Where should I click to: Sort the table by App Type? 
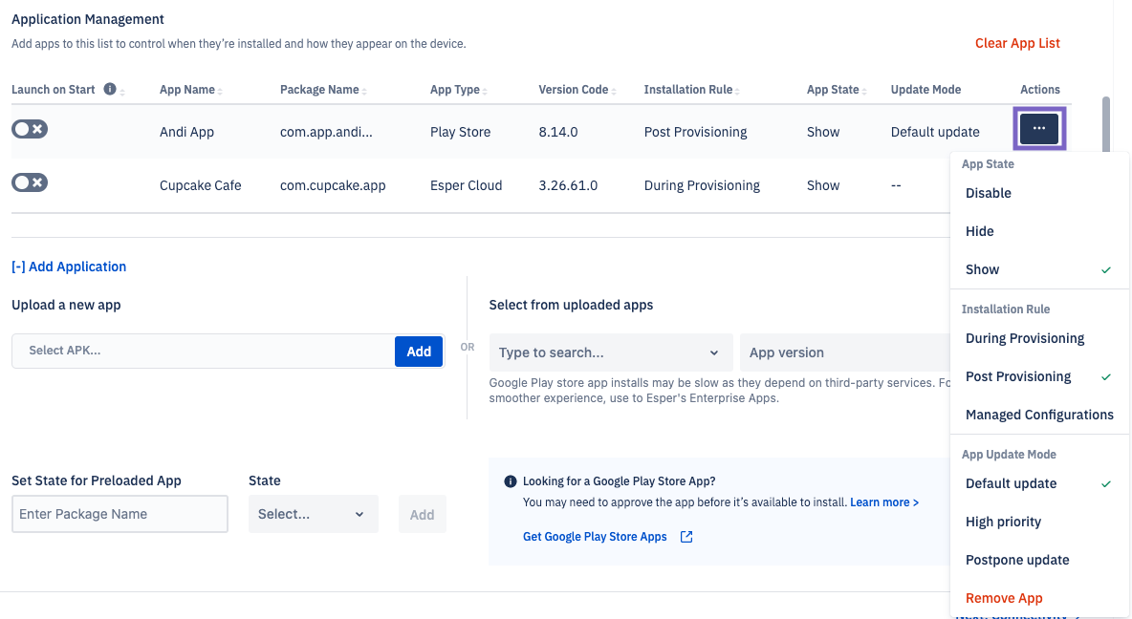[485, 91]
